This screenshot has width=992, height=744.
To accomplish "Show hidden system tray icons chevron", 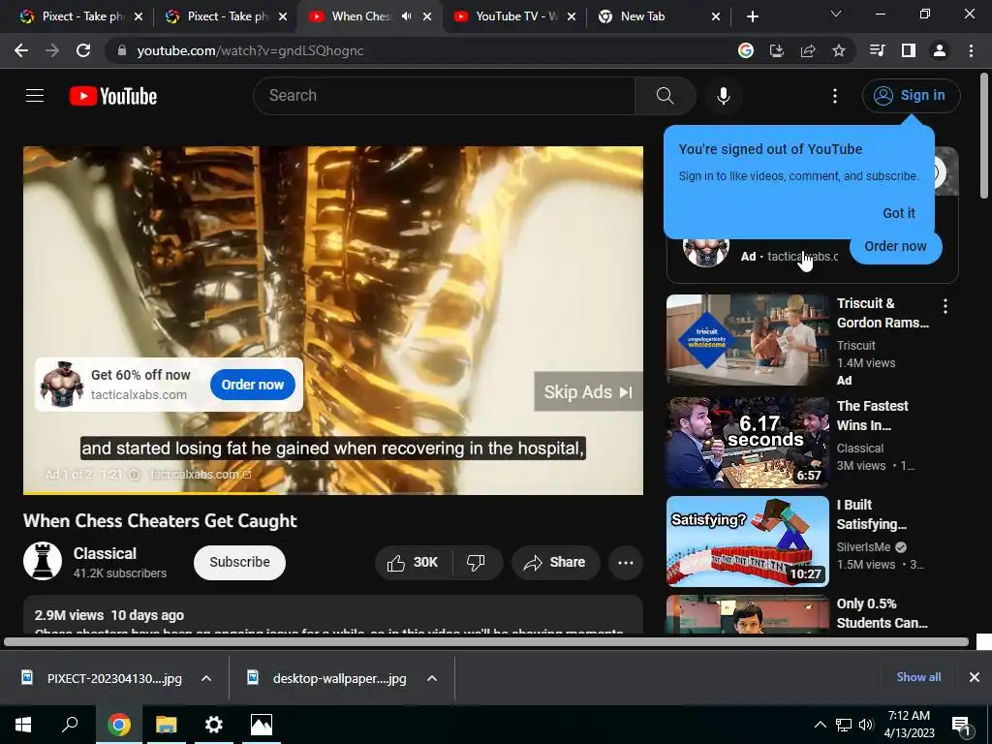I will [x=820, y=725].
